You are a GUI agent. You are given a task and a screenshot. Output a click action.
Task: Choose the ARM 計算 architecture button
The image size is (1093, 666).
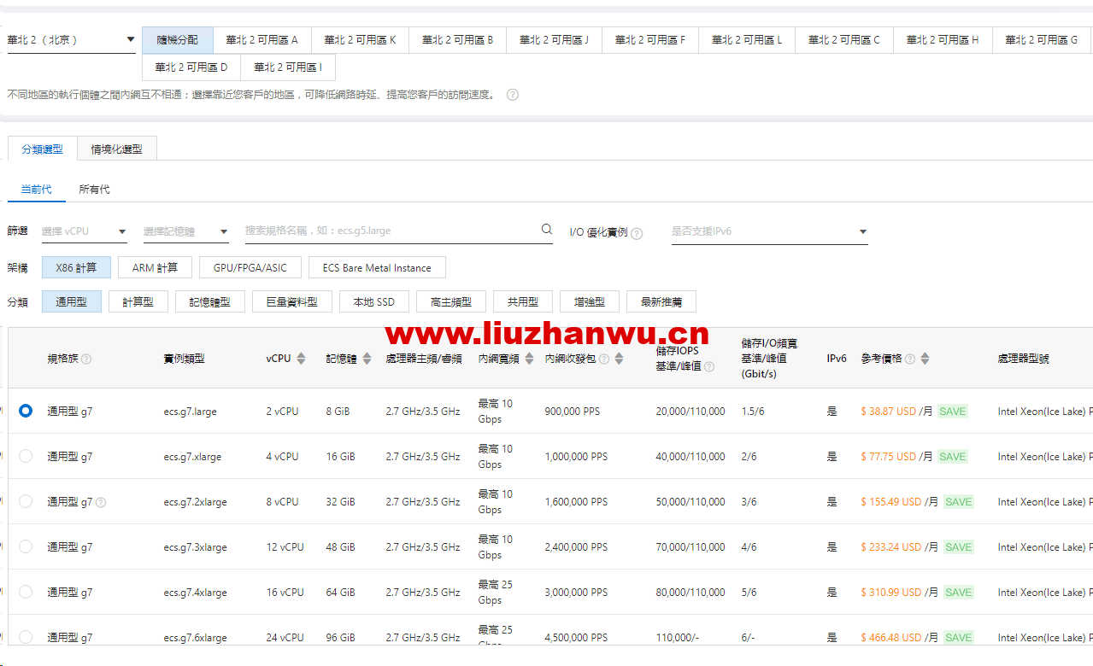pyautogui.click(x=156, y=267)
